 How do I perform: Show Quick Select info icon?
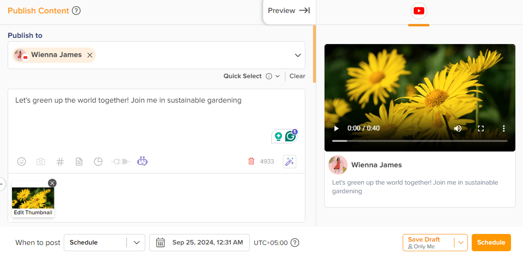[269, 76]
